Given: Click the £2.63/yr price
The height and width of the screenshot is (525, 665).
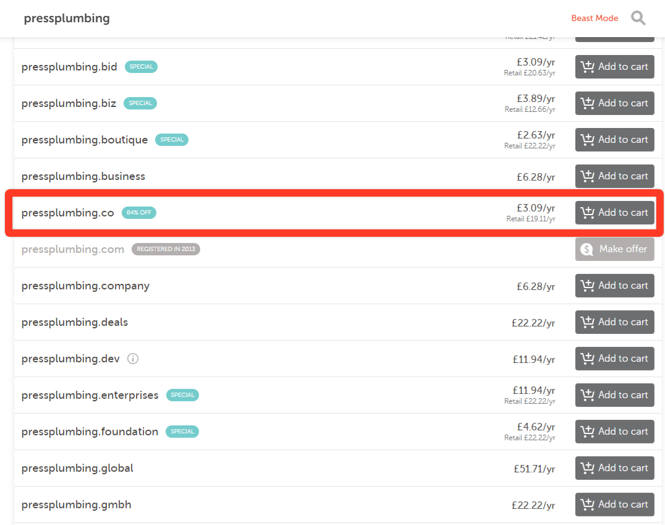Looking at the screenshot, I should tap(536, 135).
